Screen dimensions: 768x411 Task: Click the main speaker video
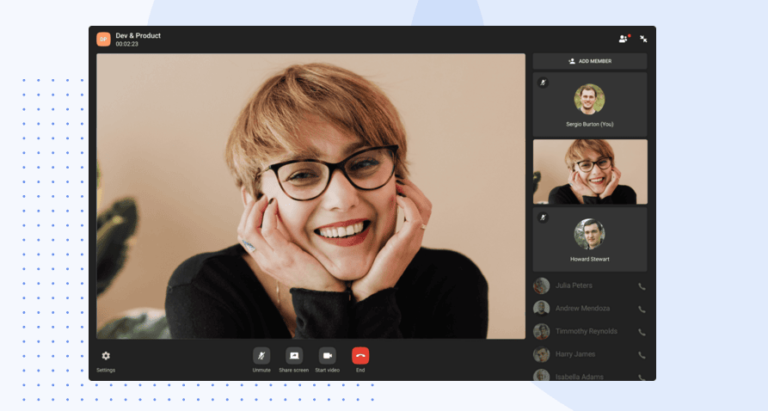(x=310, y=196)
